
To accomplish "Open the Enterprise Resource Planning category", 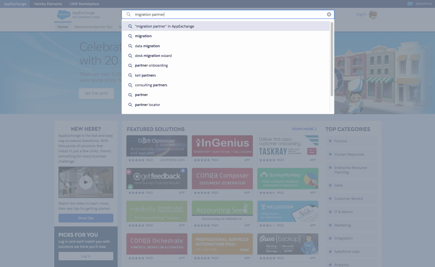I will pos(350,170).
